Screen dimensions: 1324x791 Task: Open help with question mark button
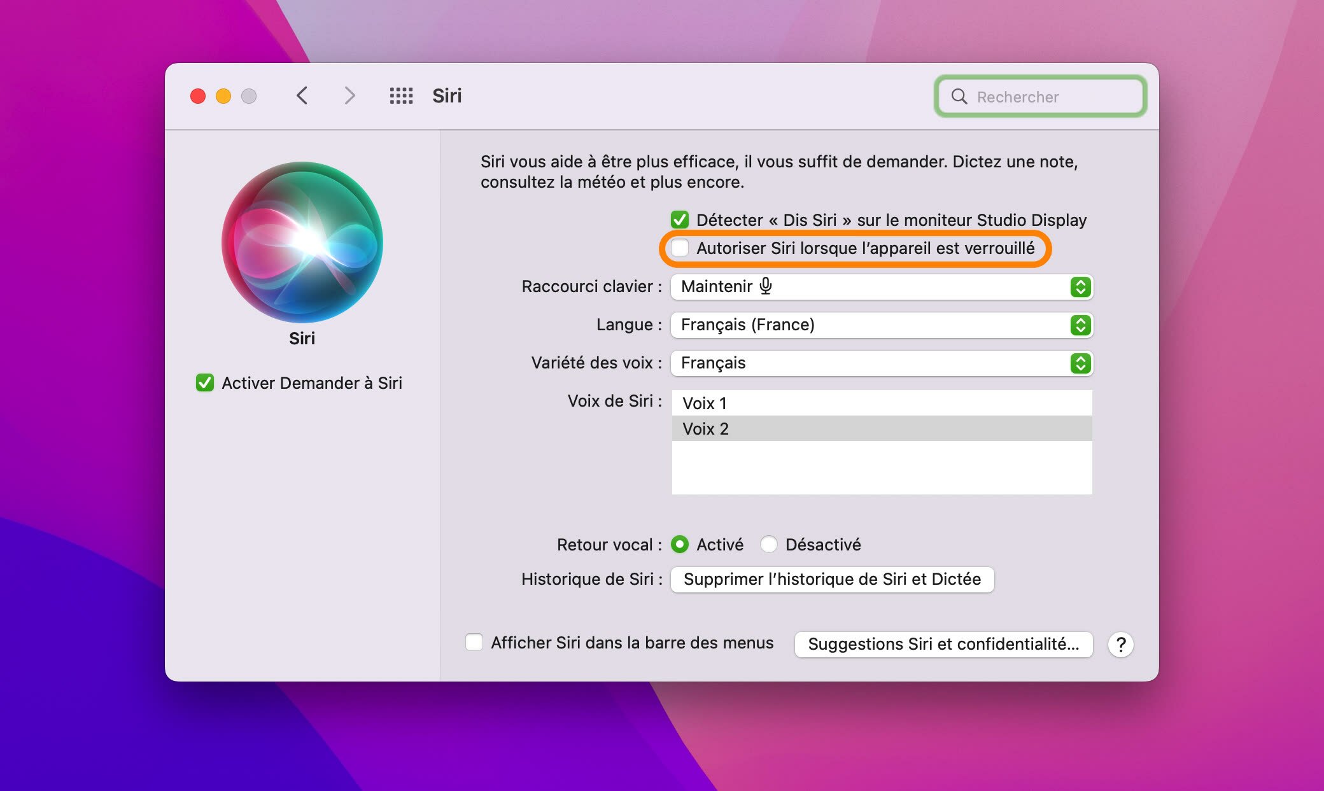pos(1120,644)
